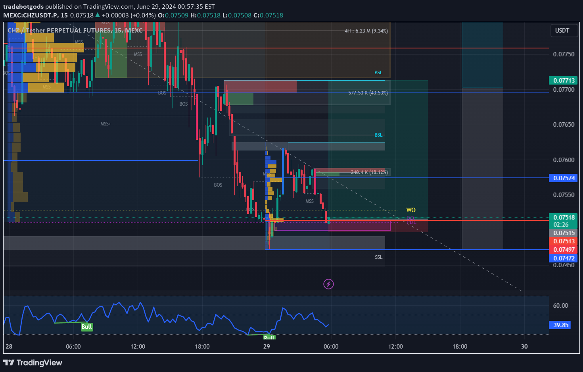The image size is (583, 372).
Task: Click the 'Bull' divergence label on the RSI
Action: pyautogui.click(x=86, y=326)
